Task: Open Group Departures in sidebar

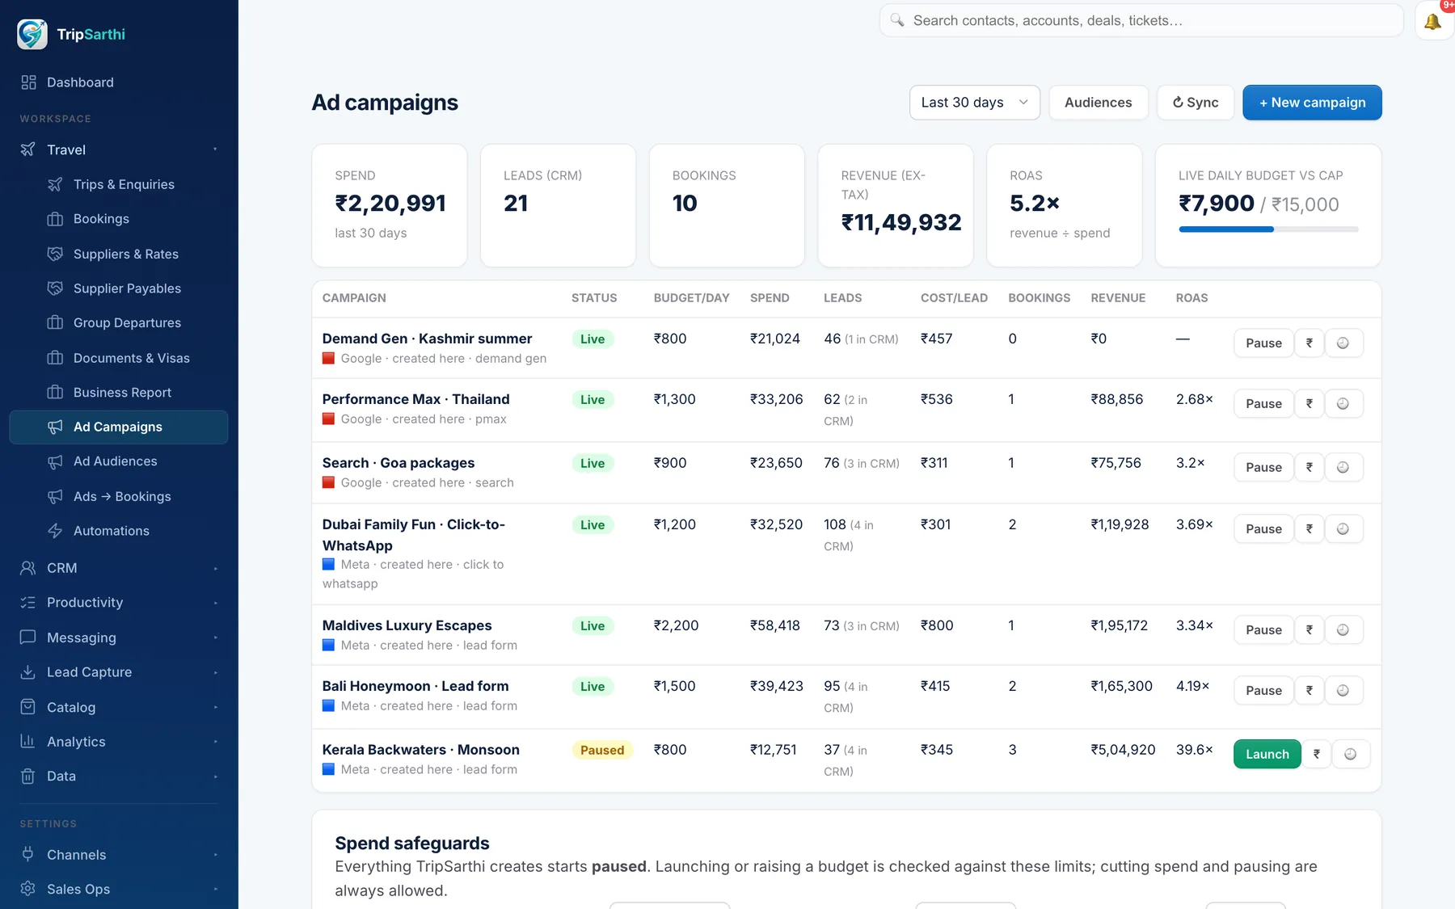Action: [x=119, y=322]
